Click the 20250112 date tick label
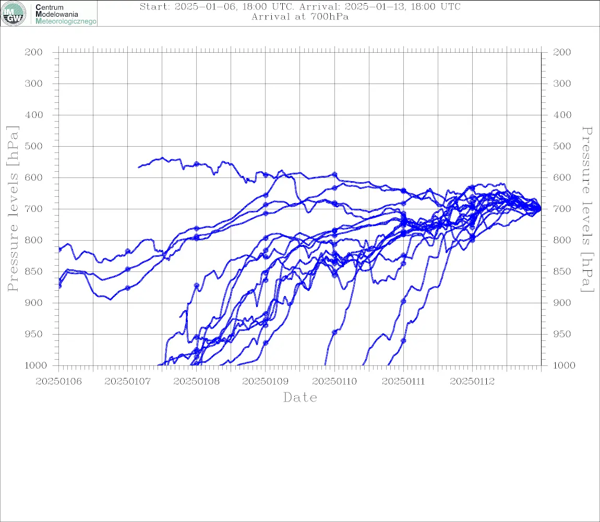 [x=472, y=382]
